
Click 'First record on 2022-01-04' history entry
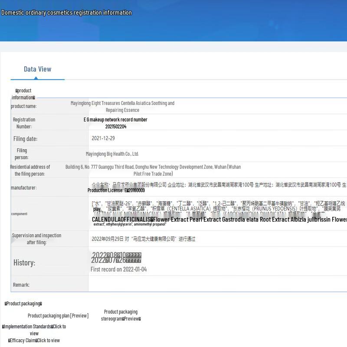click(118, 269)
